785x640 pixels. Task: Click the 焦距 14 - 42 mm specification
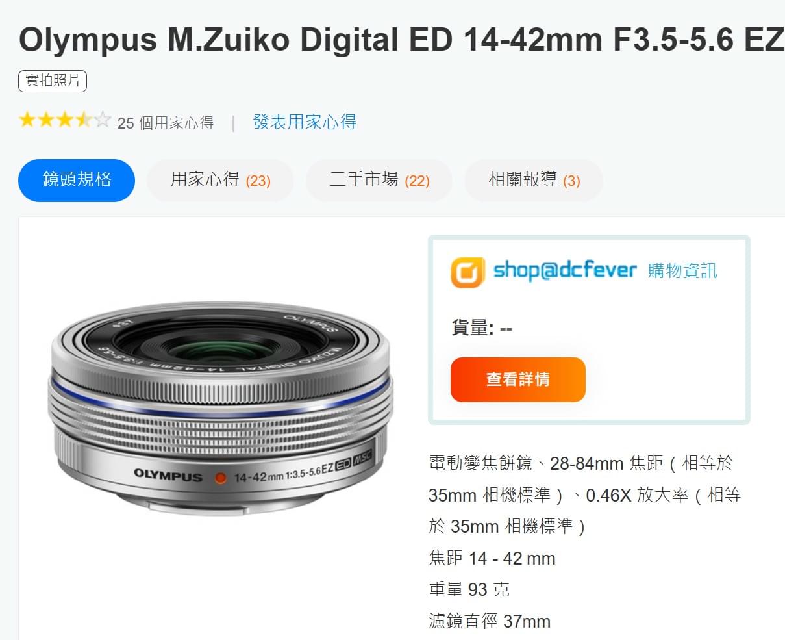coord(492,559)
